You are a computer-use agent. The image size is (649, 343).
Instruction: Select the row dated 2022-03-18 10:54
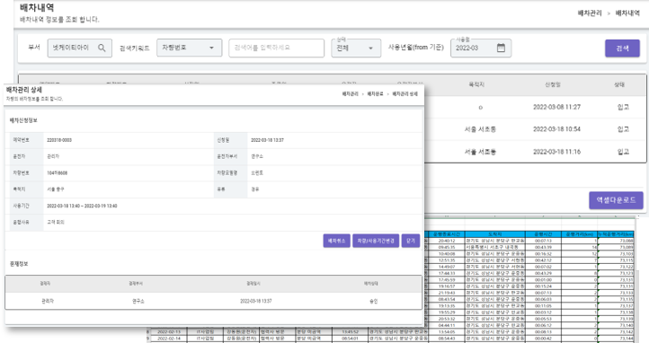536,129
